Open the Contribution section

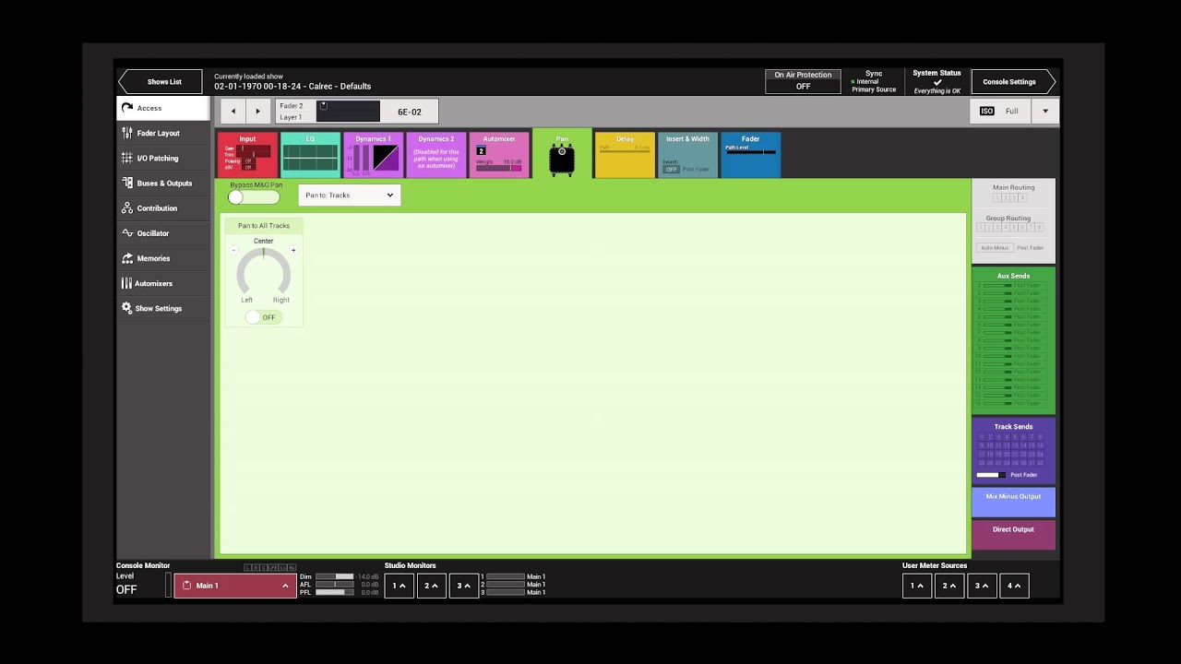click(x=163, y=207)
